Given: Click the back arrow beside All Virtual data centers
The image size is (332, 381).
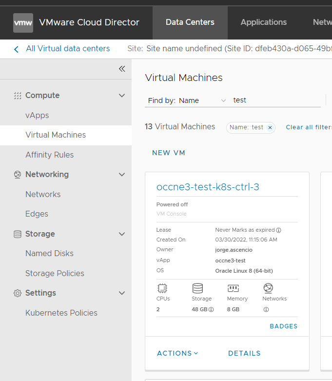Looking at the screenshot, I should [x=16, y=49].
